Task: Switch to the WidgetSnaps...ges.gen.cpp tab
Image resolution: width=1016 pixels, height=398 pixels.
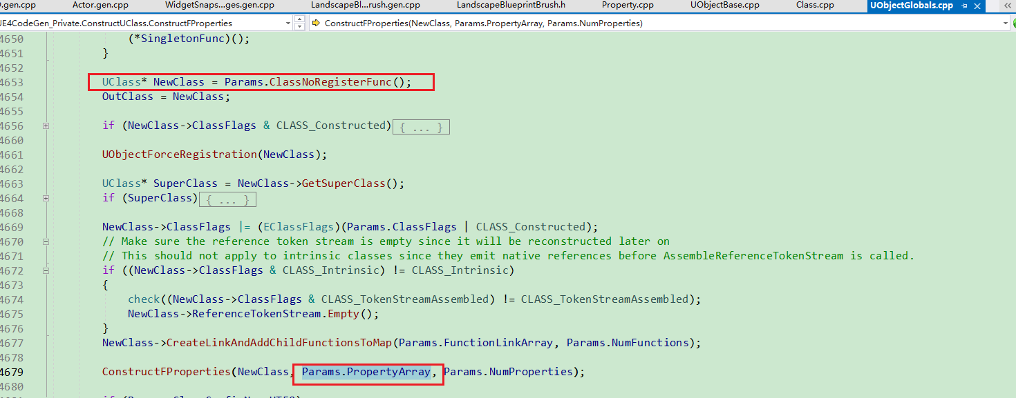Action: (x=219, y=5)
